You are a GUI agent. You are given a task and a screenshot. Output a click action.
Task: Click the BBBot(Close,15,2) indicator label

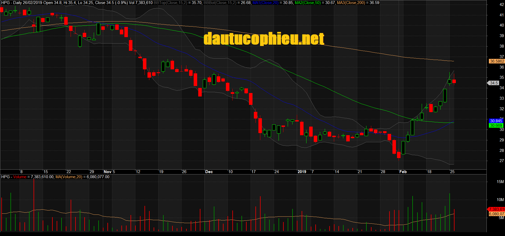pos(219,3)
